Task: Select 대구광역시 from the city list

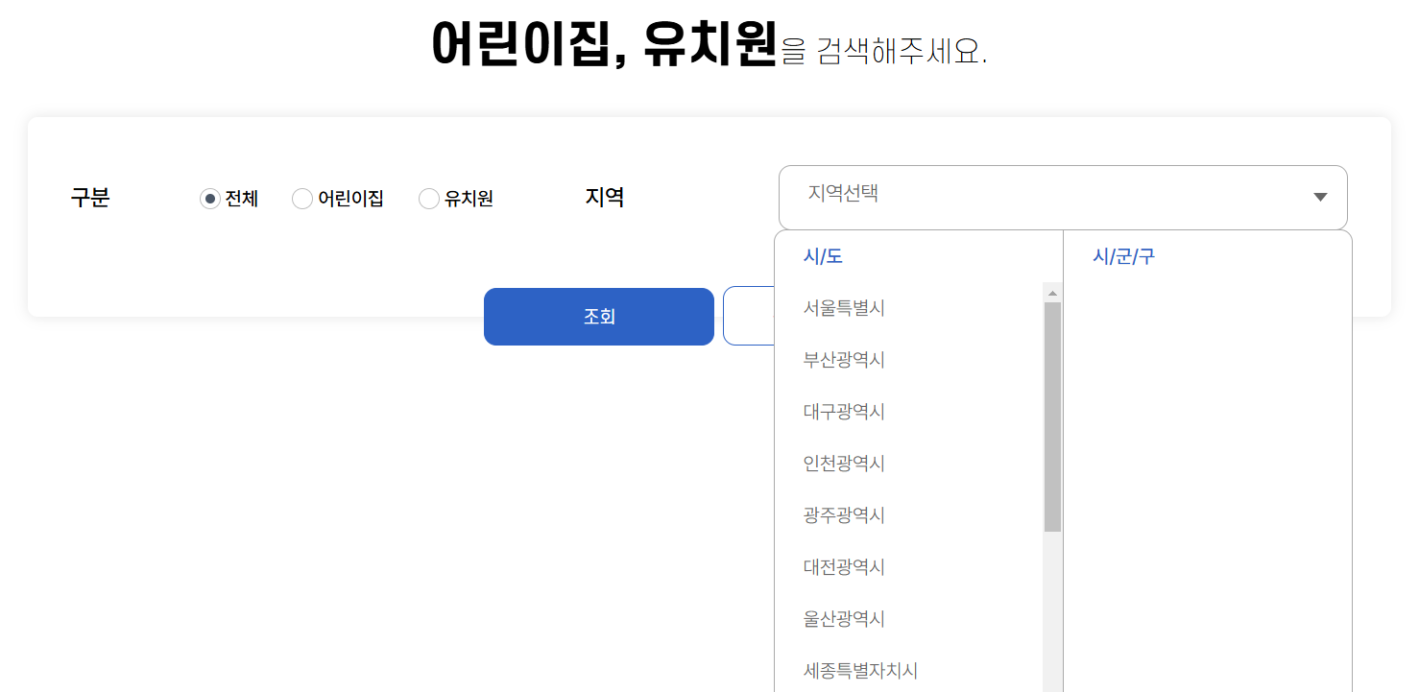Action: click(843, 412)
